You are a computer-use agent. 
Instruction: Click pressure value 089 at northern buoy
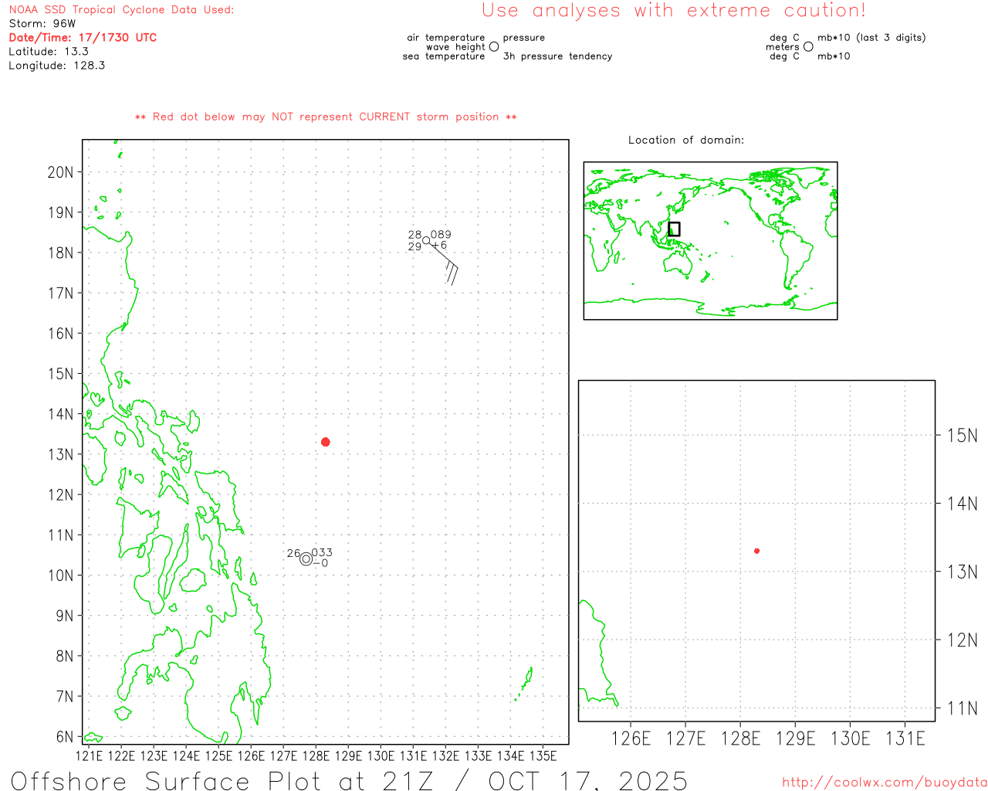[441, 235]
